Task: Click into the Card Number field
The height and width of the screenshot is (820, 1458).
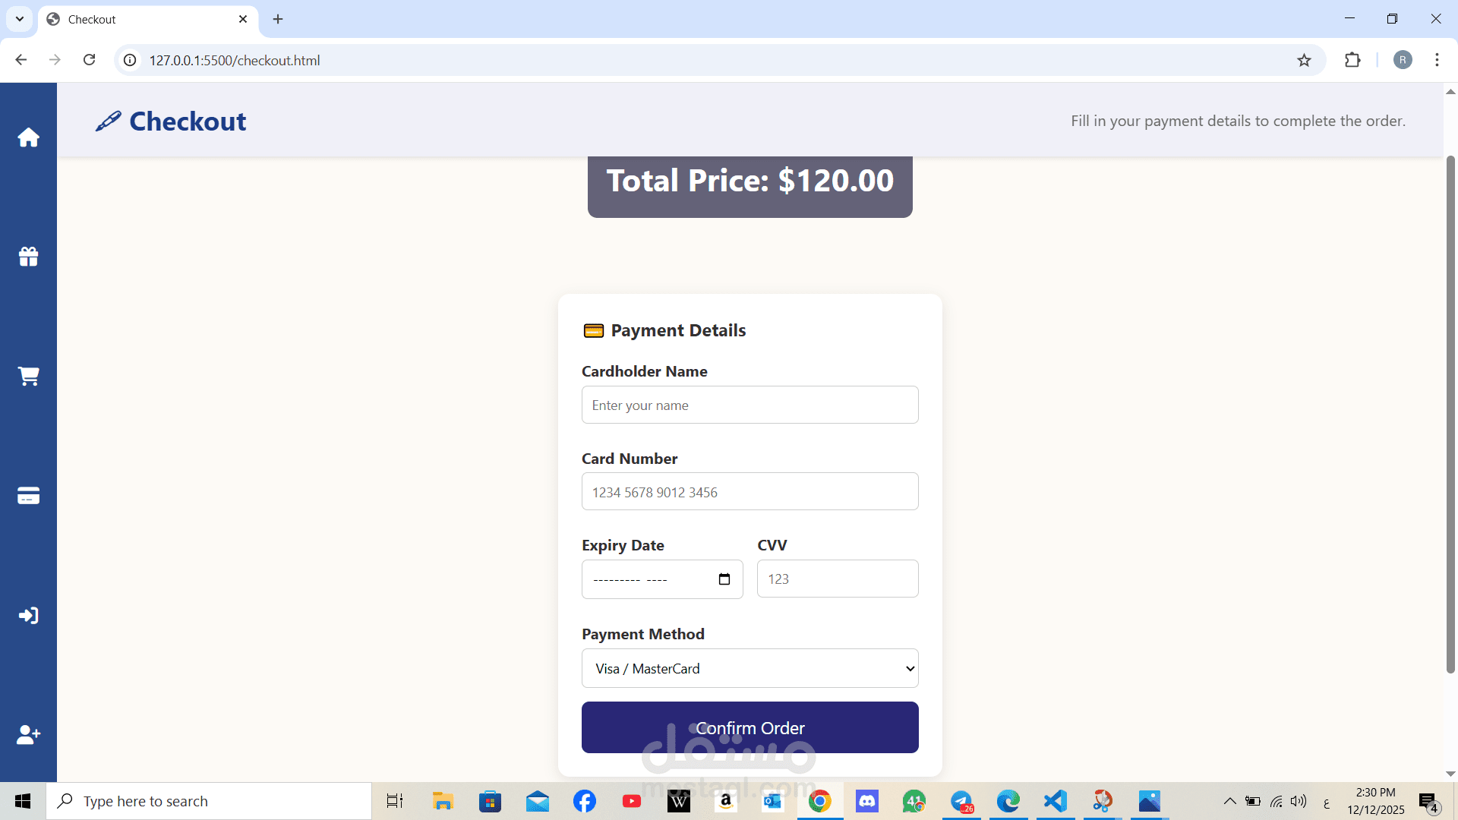Action: click(x=750, y=492)
